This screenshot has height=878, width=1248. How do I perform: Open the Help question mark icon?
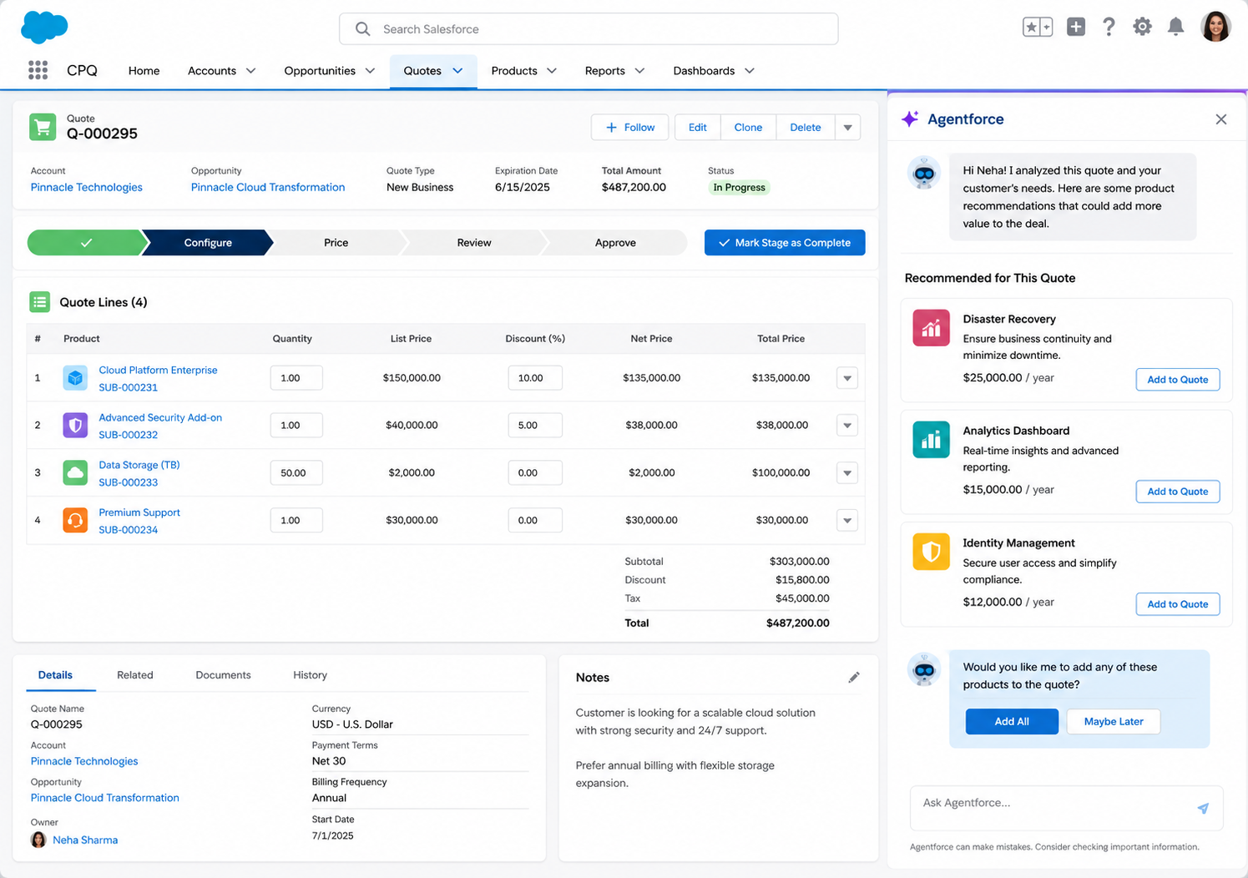pyautogui.click(x=1109, y=27)
